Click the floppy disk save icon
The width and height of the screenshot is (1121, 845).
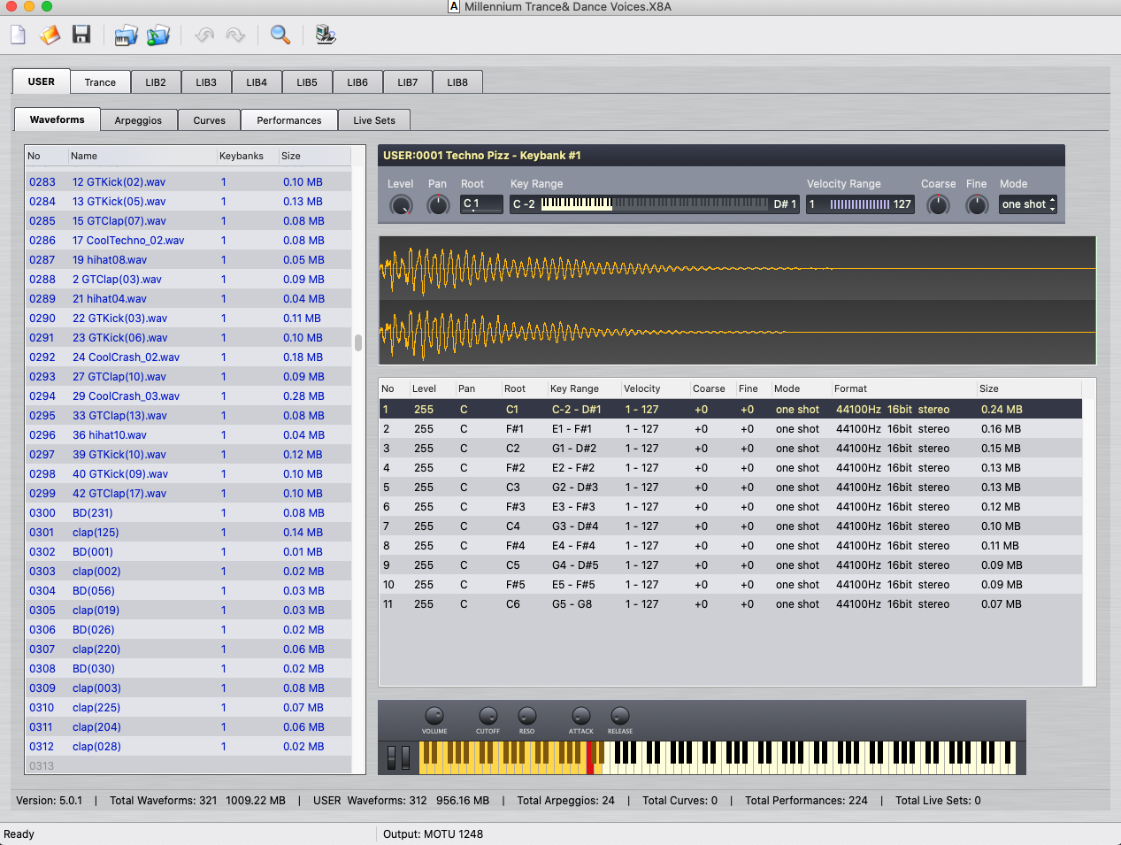(81, 35)
